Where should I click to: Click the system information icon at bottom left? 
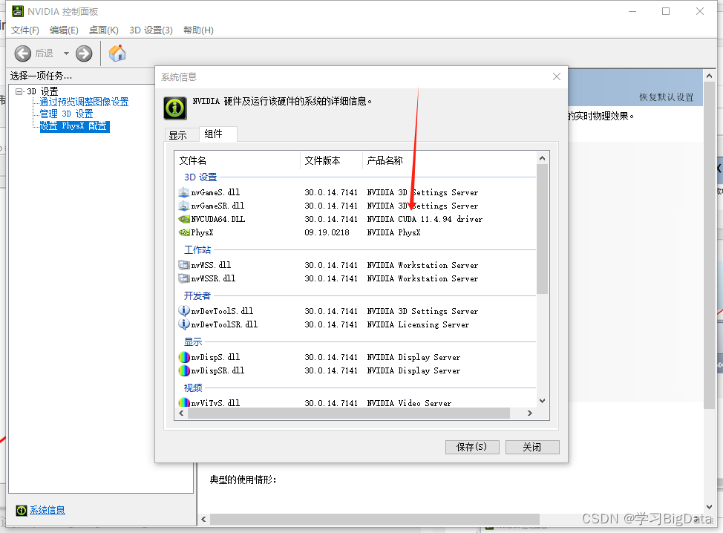(22, 511)
